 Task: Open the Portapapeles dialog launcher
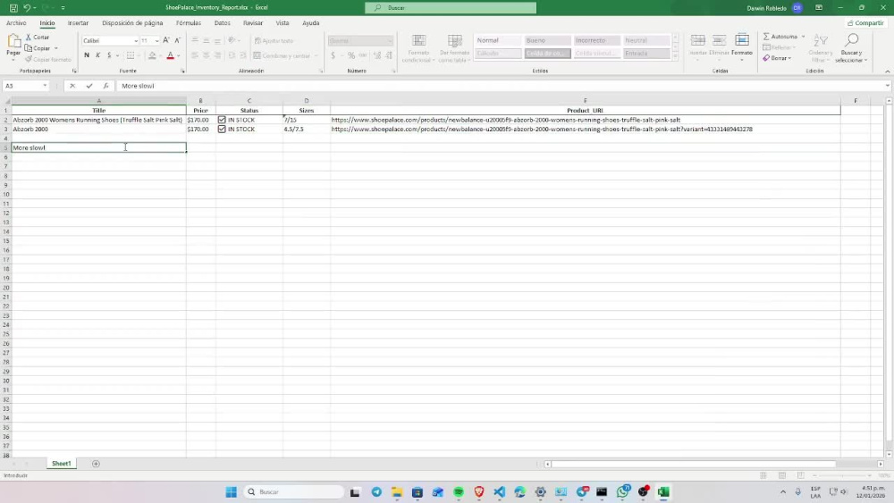tap(74, 71)
